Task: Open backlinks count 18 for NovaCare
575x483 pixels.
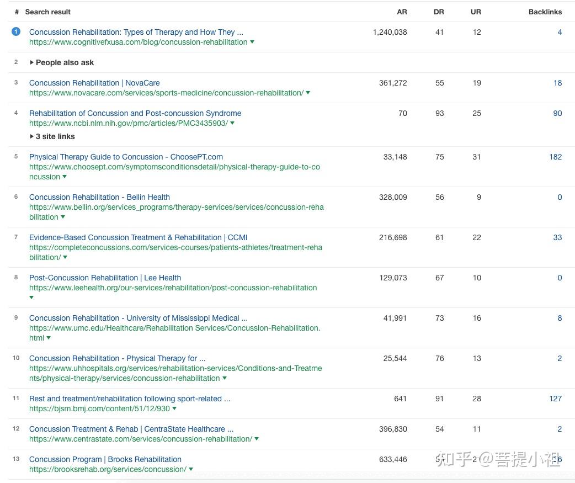Action: click(x=558, y=83)
